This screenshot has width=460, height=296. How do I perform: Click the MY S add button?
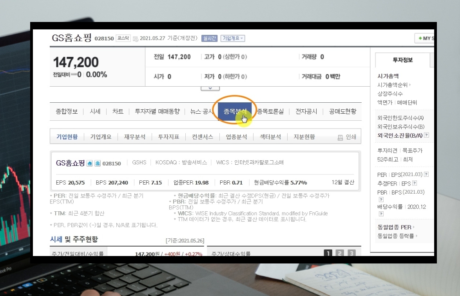(424, 38)
